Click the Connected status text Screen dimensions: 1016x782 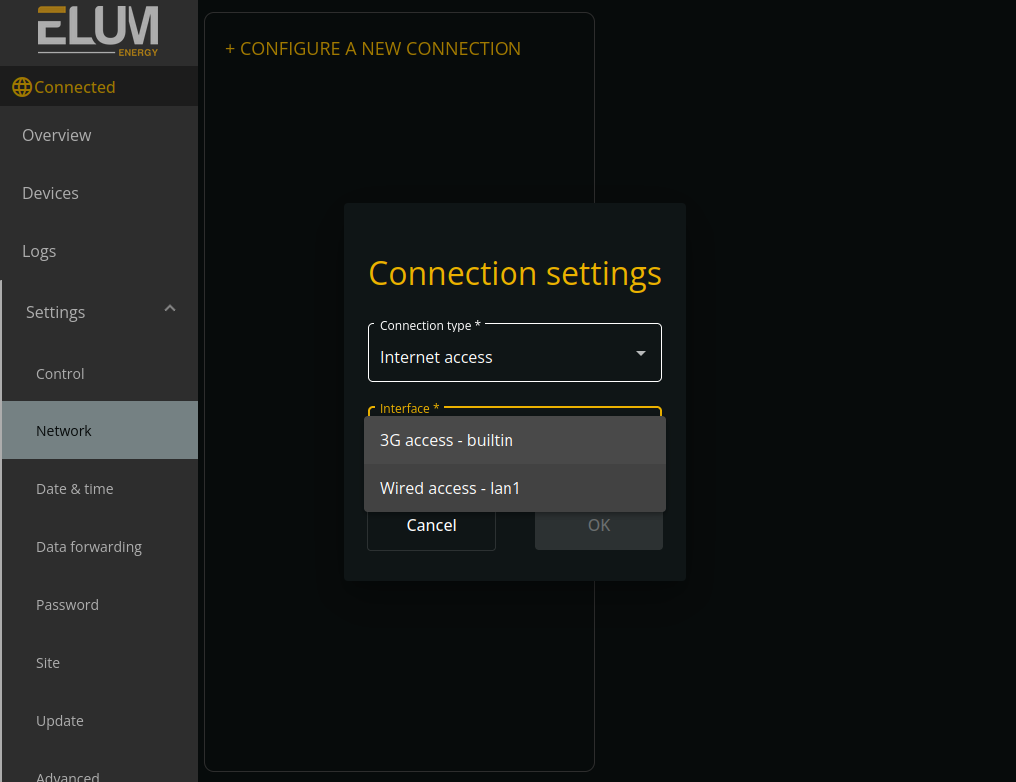[75, 87]
